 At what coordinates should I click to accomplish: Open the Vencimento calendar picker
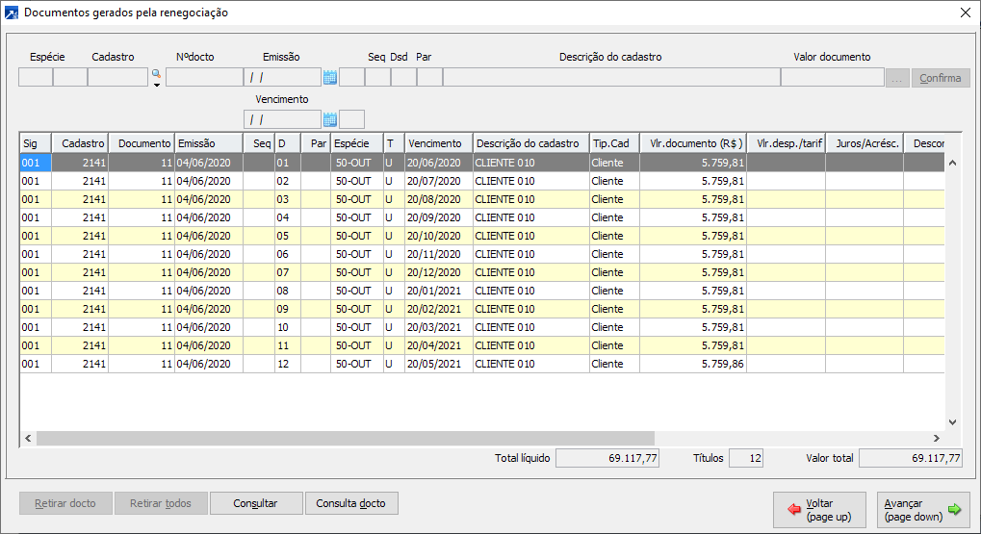click(330, 119)
